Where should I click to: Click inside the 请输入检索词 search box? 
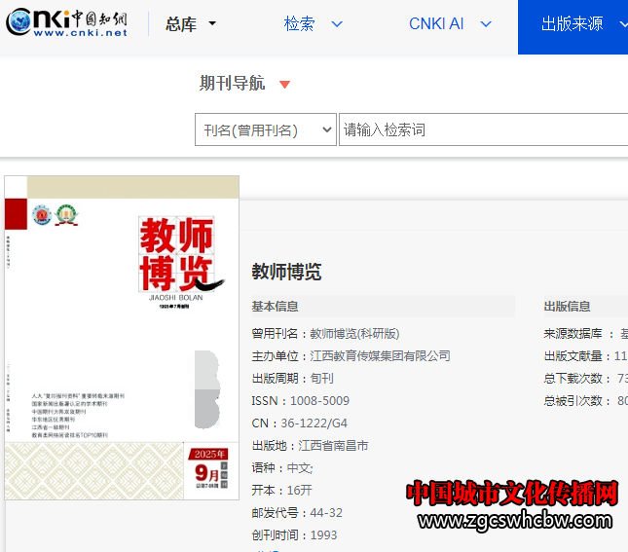pos(482,130)
